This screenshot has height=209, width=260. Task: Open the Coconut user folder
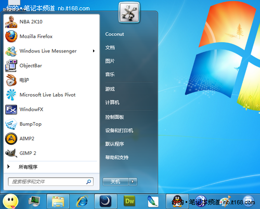(x=114, y=34)
